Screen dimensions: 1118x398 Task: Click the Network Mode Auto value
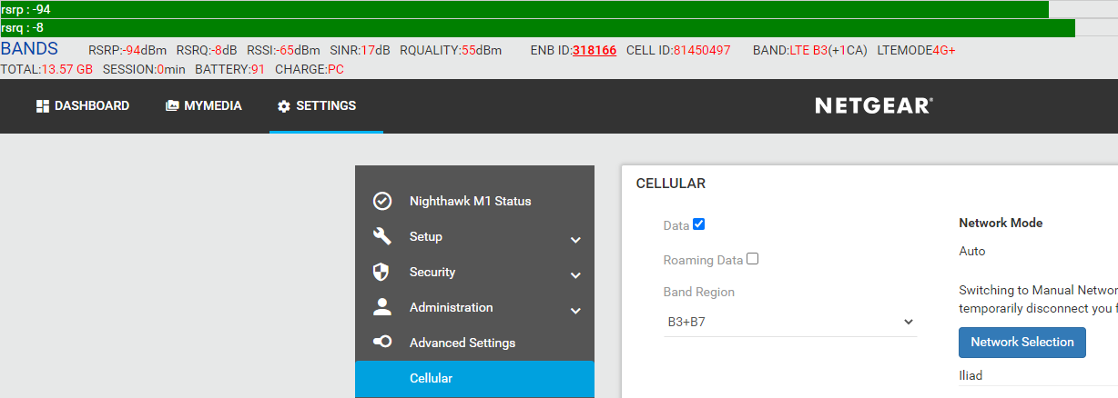point(972,251)
